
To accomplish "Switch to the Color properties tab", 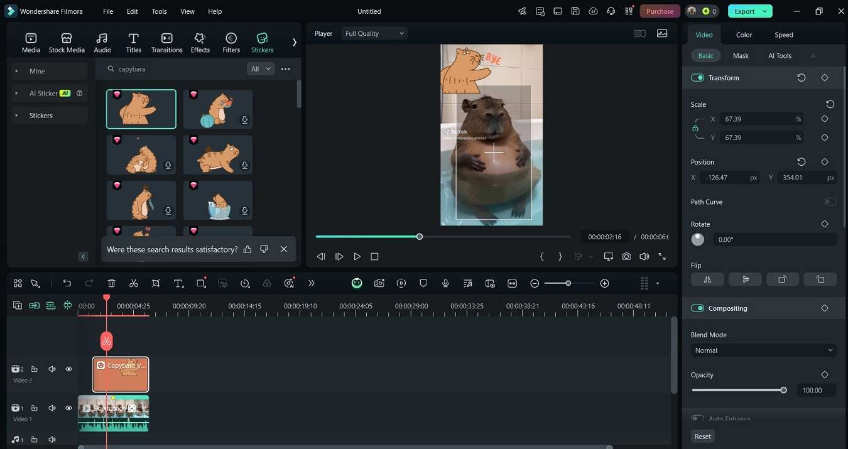I will [744, 35].
